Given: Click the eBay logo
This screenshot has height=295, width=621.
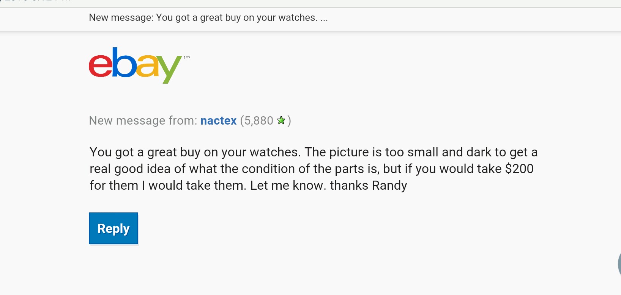Looking at the screenshot, I should point(135,65).
